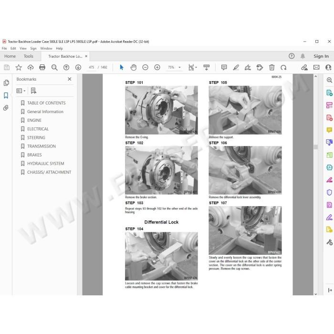Viewport: 334px width, 334px height.
Task: Jump to CHASSIS/ ATTACHMENT bookmark
Action: [x=49, y=172]
